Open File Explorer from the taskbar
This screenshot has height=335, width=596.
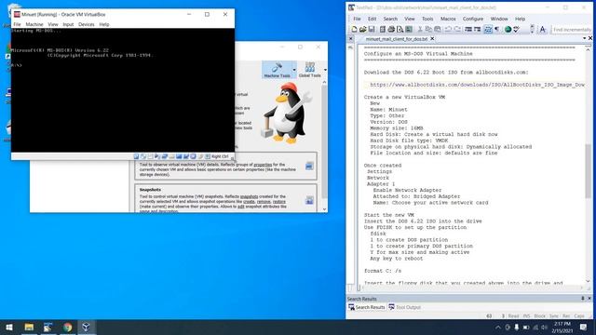pyautogui.click(x=29, y=327)
